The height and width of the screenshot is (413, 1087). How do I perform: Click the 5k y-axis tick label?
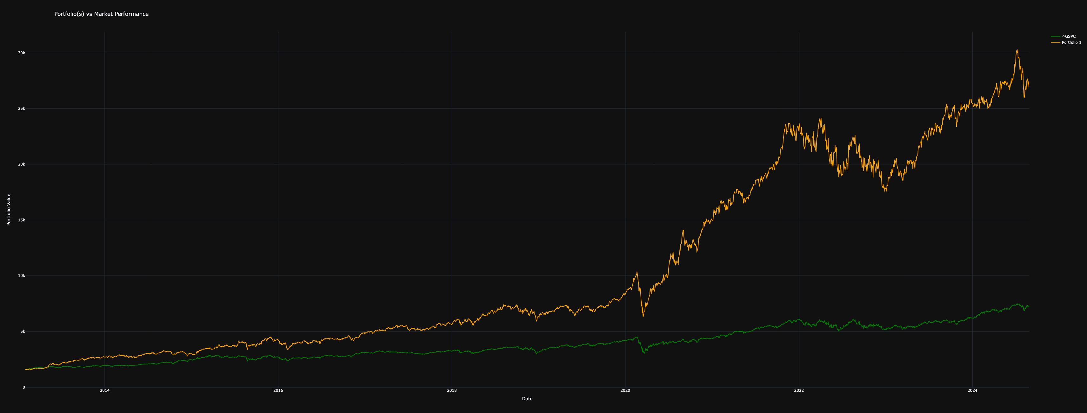22,332
